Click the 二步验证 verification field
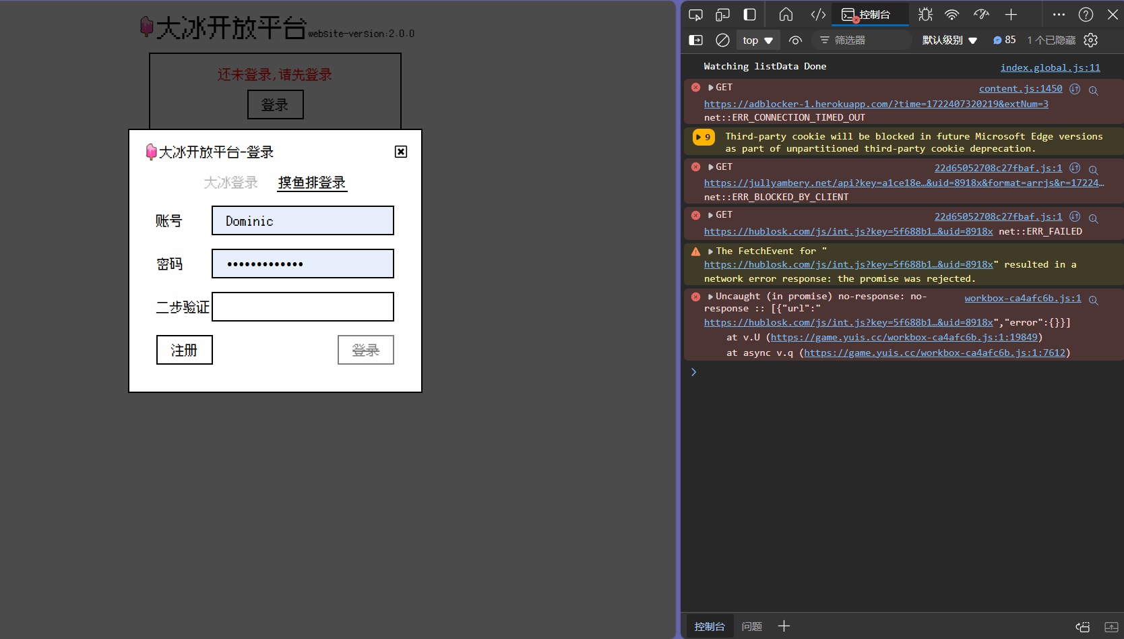Screen dimensions: 1124x639 click(x=303, y=307)
